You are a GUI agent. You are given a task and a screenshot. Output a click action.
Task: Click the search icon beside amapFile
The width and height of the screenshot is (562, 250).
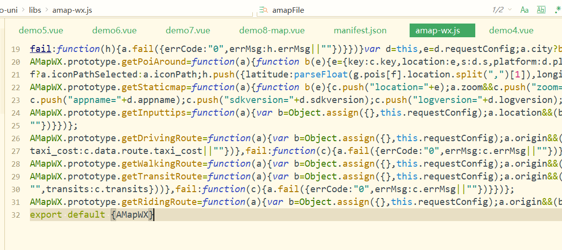tap(264, 10)
